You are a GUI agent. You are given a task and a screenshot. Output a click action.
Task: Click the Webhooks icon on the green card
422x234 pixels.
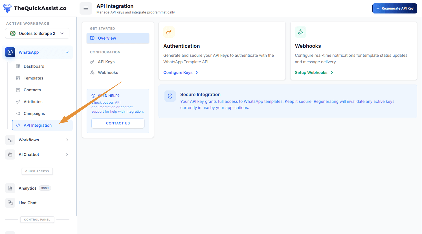pos(300,32)
